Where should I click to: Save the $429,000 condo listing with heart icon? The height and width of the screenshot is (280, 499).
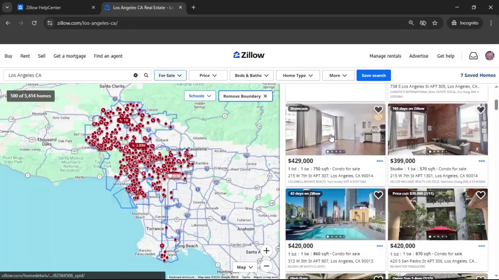[x=378, y=109]
